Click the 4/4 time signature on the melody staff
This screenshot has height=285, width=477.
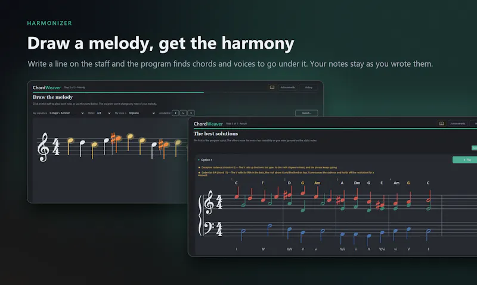56,147
